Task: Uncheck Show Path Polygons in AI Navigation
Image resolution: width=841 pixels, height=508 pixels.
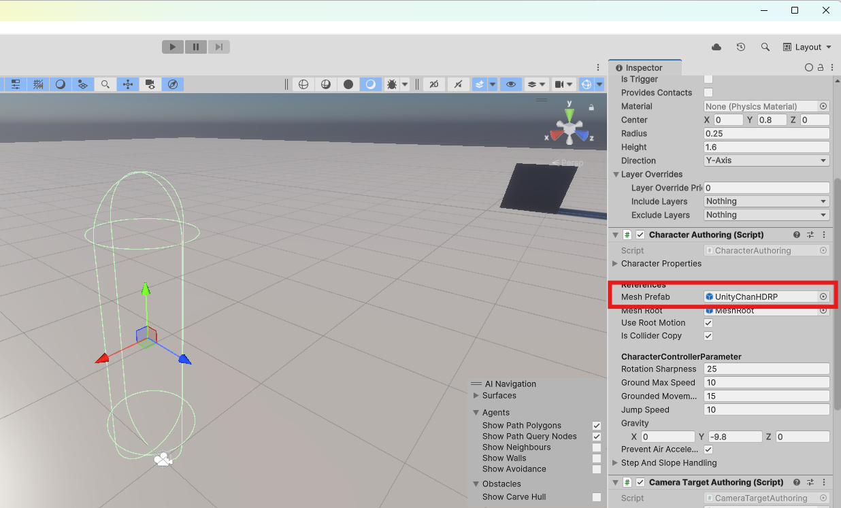Action: click(597, 426)
